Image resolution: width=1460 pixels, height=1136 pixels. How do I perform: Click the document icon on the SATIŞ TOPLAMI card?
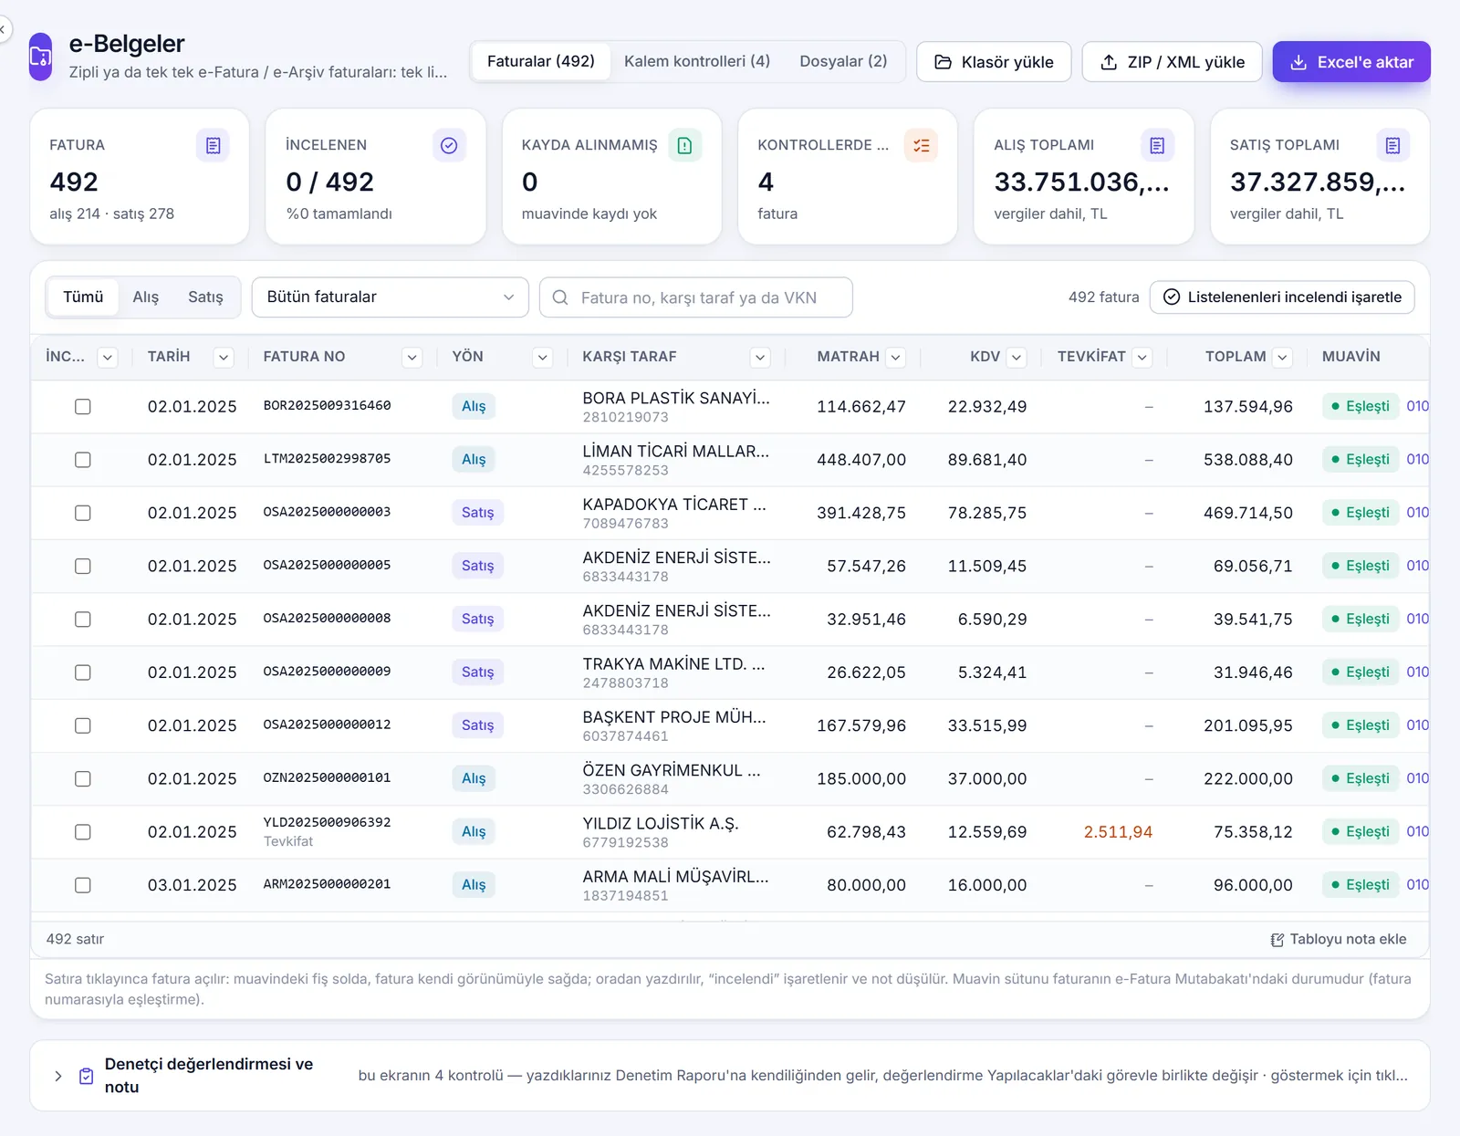[x=1393, y=145]
